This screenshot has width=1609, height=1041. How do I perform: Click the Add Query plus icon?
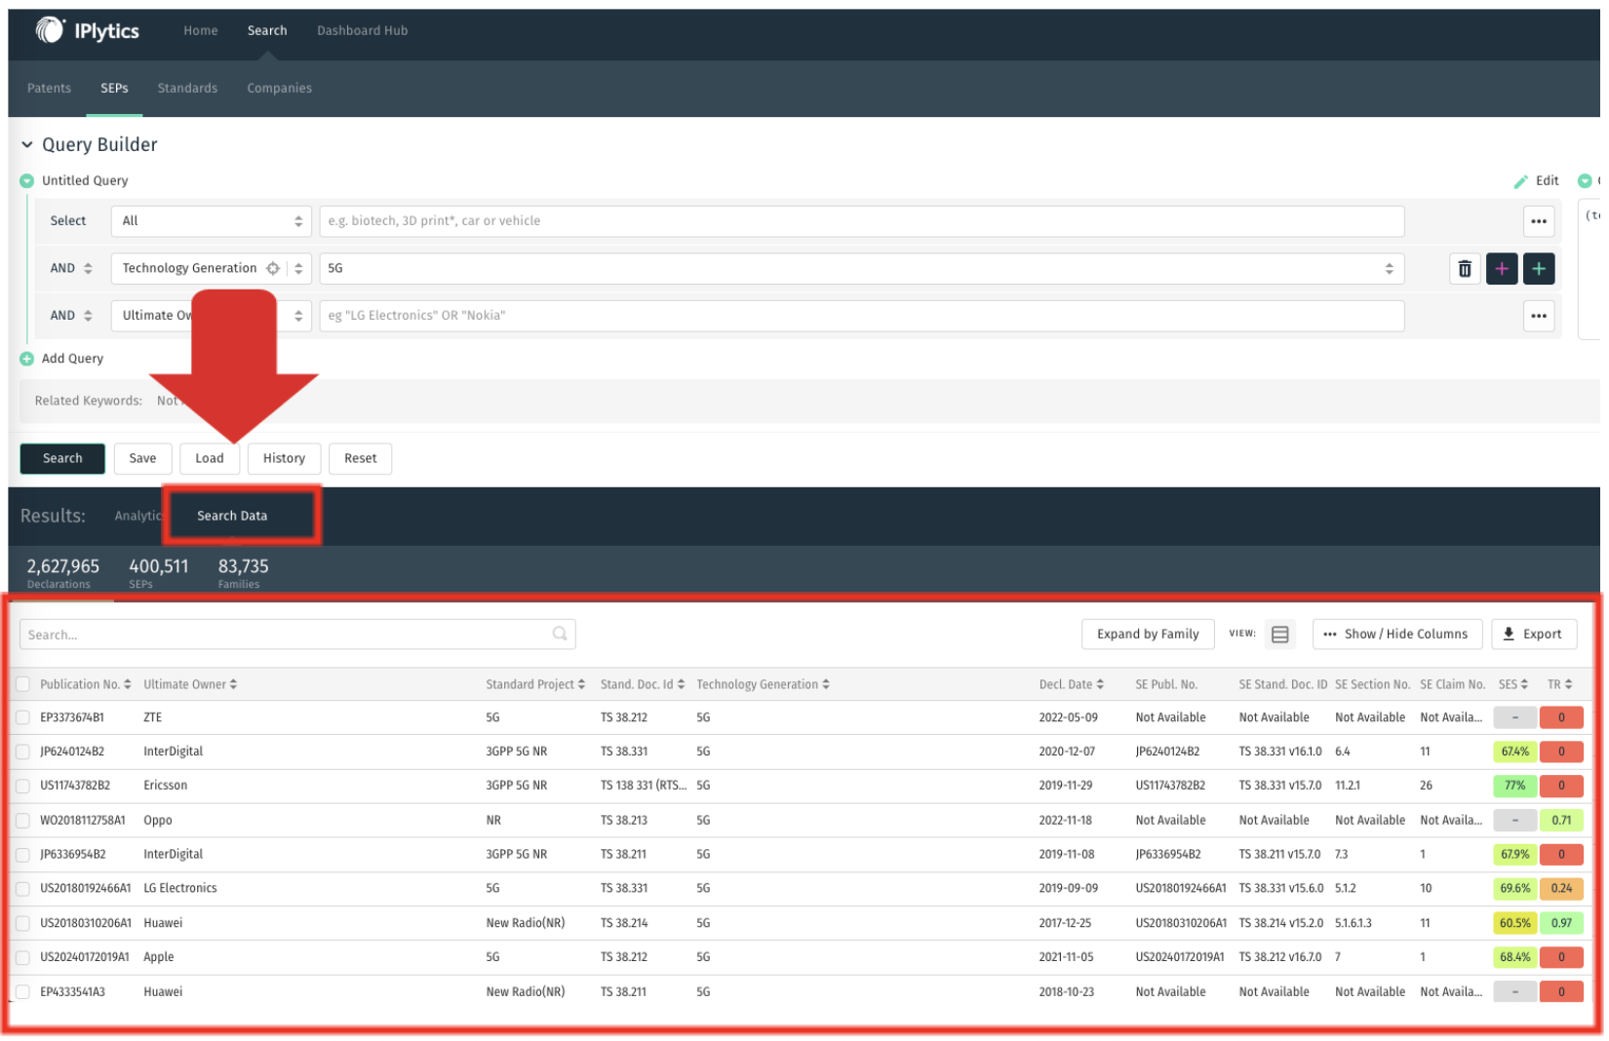pos(26,359)
